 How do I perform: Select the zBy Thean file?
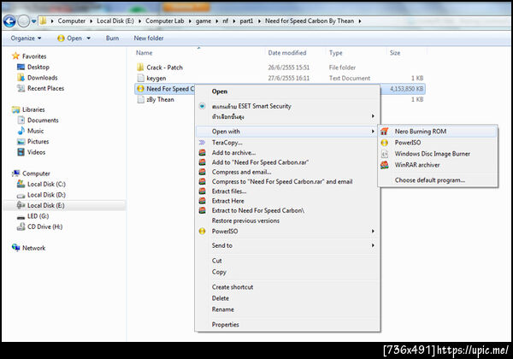pos(160,99)
